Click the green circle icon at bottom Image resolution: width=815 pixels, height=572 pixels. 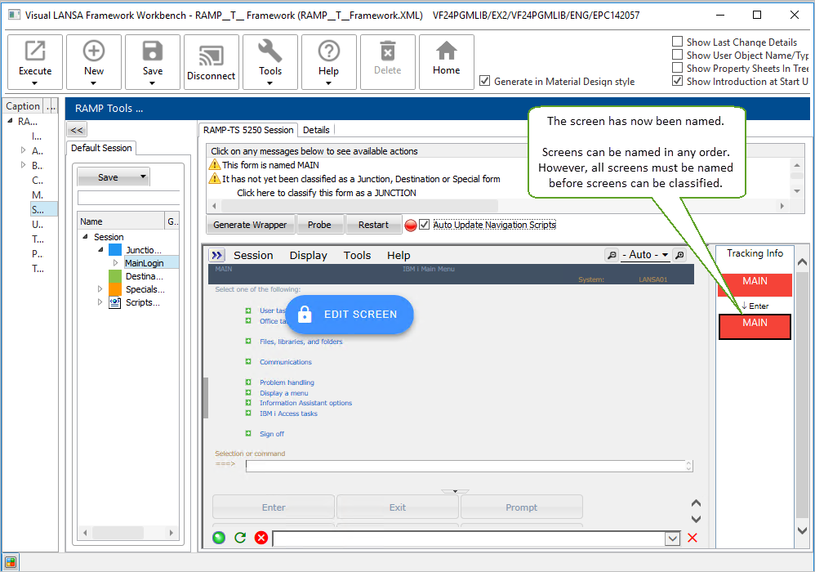(219, 538)
